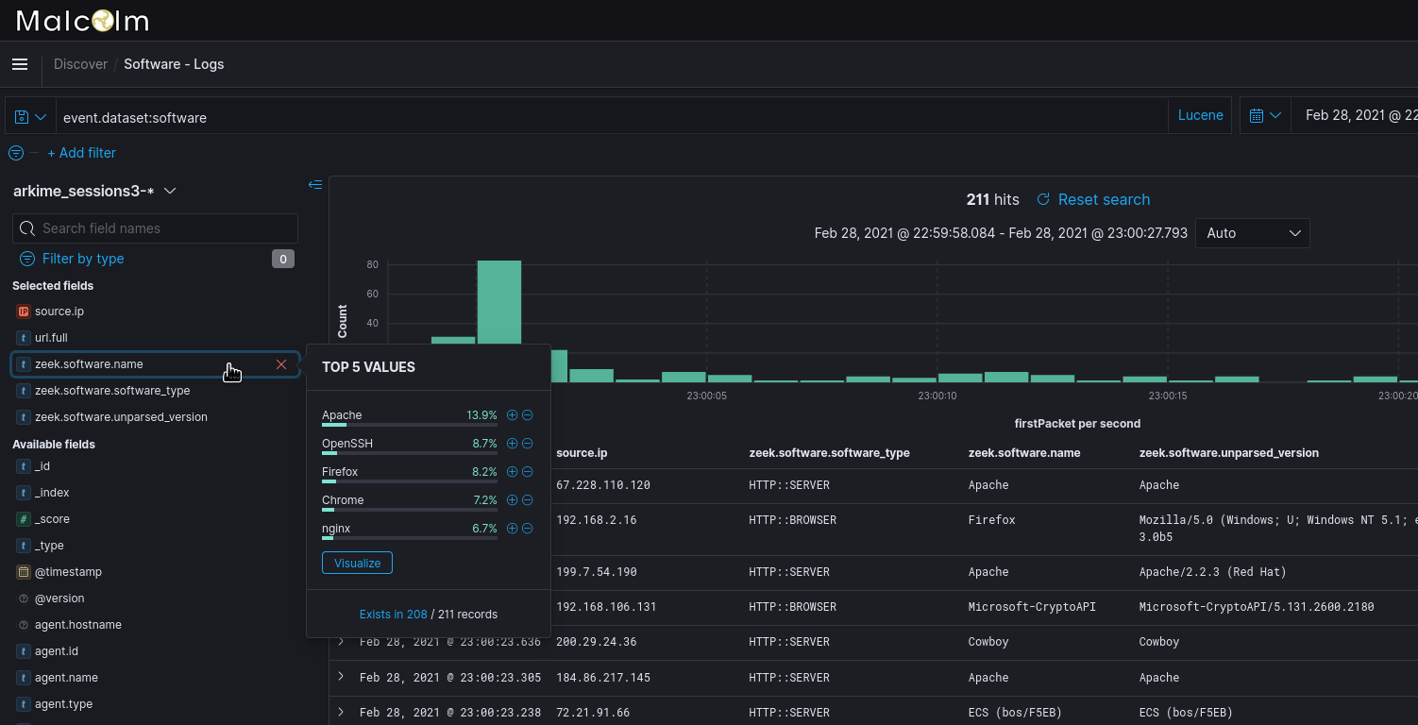Image resolution: width=1418 pixels, height=725 pixels.
Task: Click the Search field names input
Action: click(156, 228)
